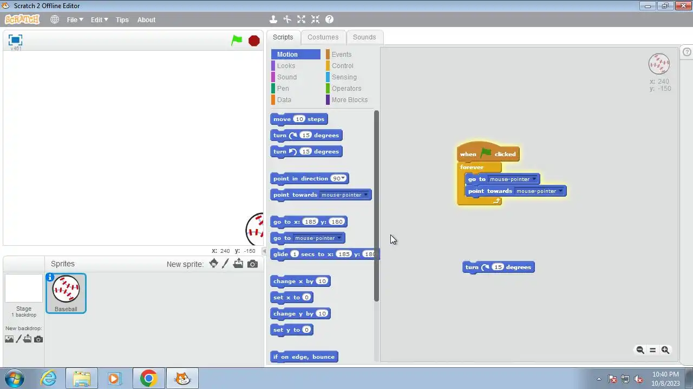Select the Delete scissors tool

tap(287, 19)
